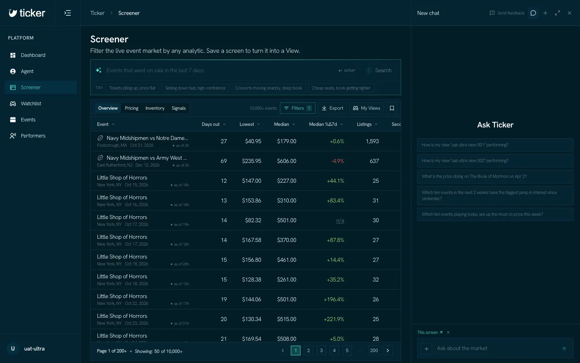The height and width of the screenshot is (363, 580).
Task: Ask which events today are up most
Action: click(x=495, y=214)
